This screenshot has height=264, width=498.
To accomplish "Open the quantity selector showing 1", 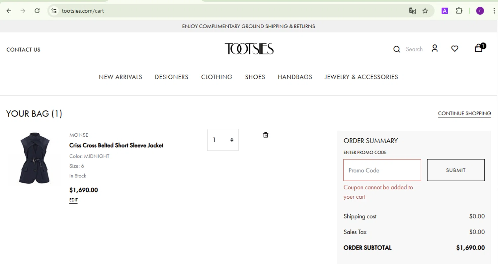I will [223, 140].
